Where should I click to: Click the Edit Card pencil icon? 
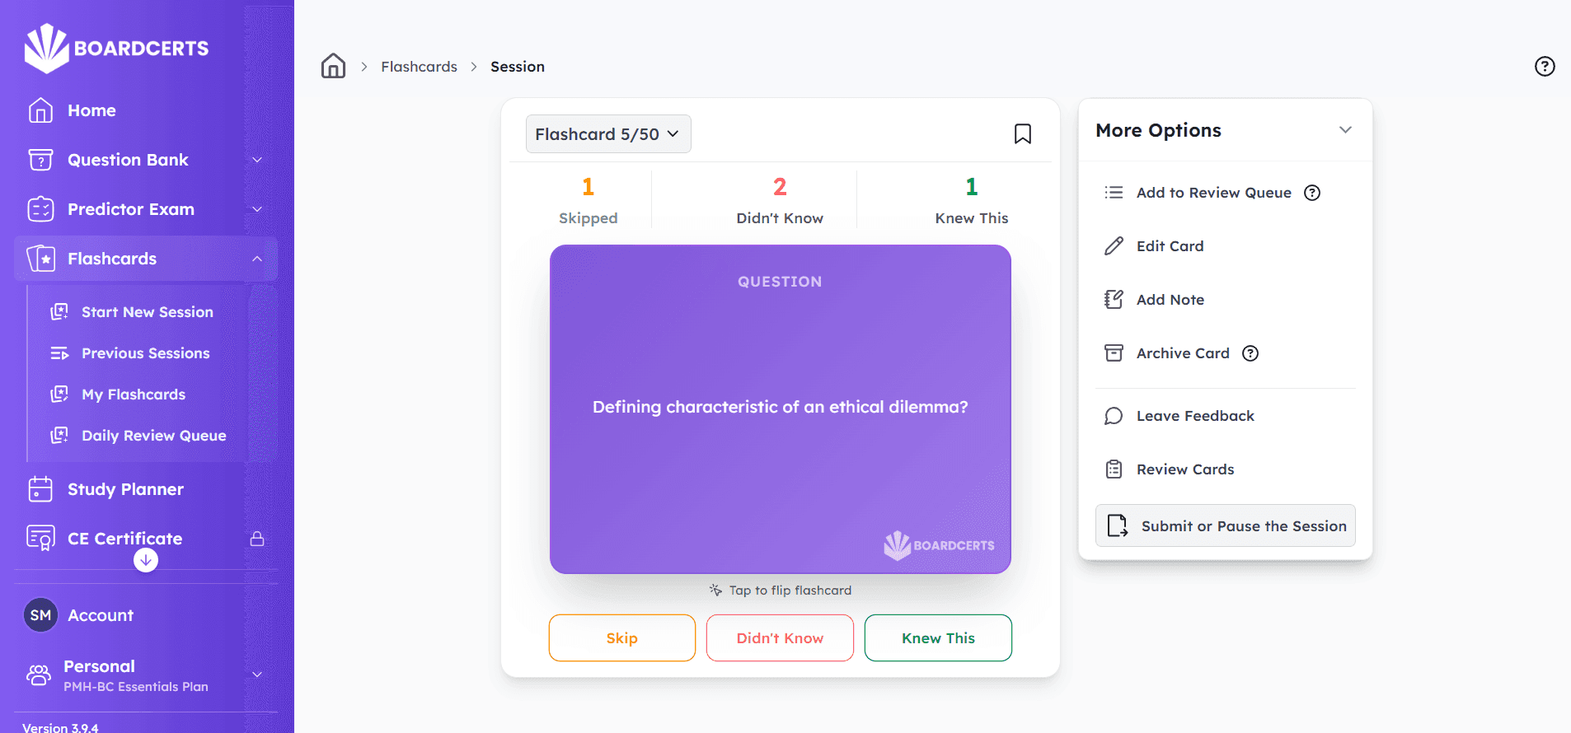(x=1114, y=246)
